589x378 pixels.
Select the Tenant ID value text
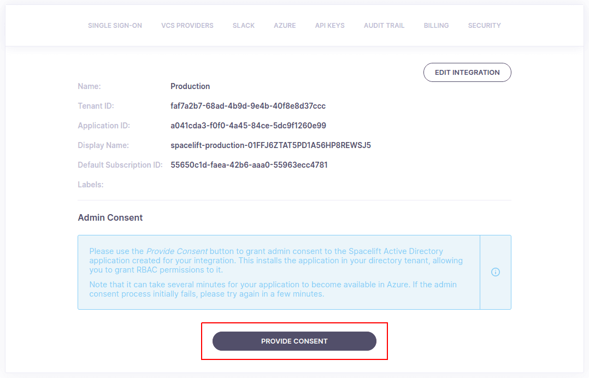[249, 105]
